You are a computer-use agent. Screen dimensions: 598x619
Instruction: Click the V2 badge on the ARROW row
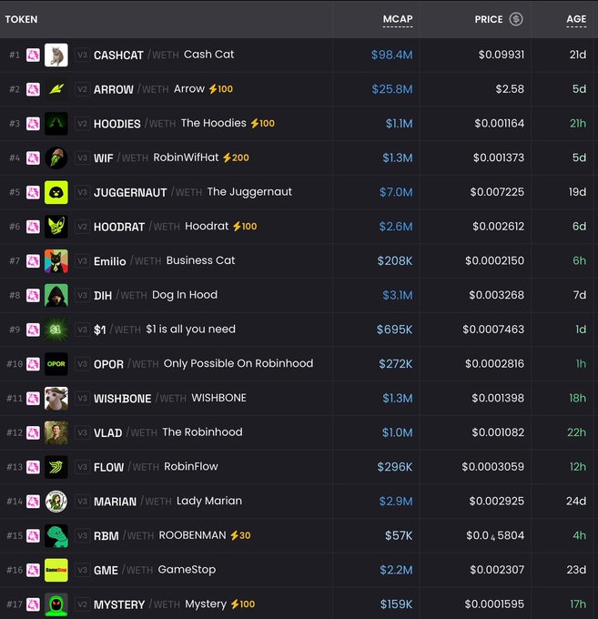tap(82, 89)
